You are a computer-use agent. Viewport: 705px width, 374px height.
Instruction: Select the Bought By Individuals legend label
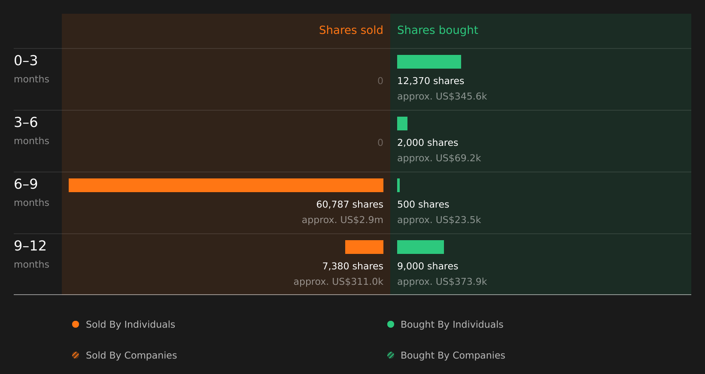coord(452,325)
